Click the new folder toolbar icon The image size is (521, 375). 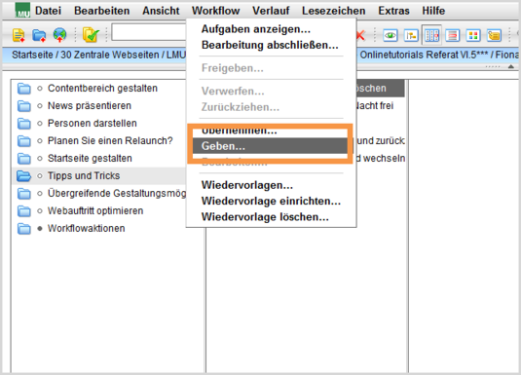[39, 35]
